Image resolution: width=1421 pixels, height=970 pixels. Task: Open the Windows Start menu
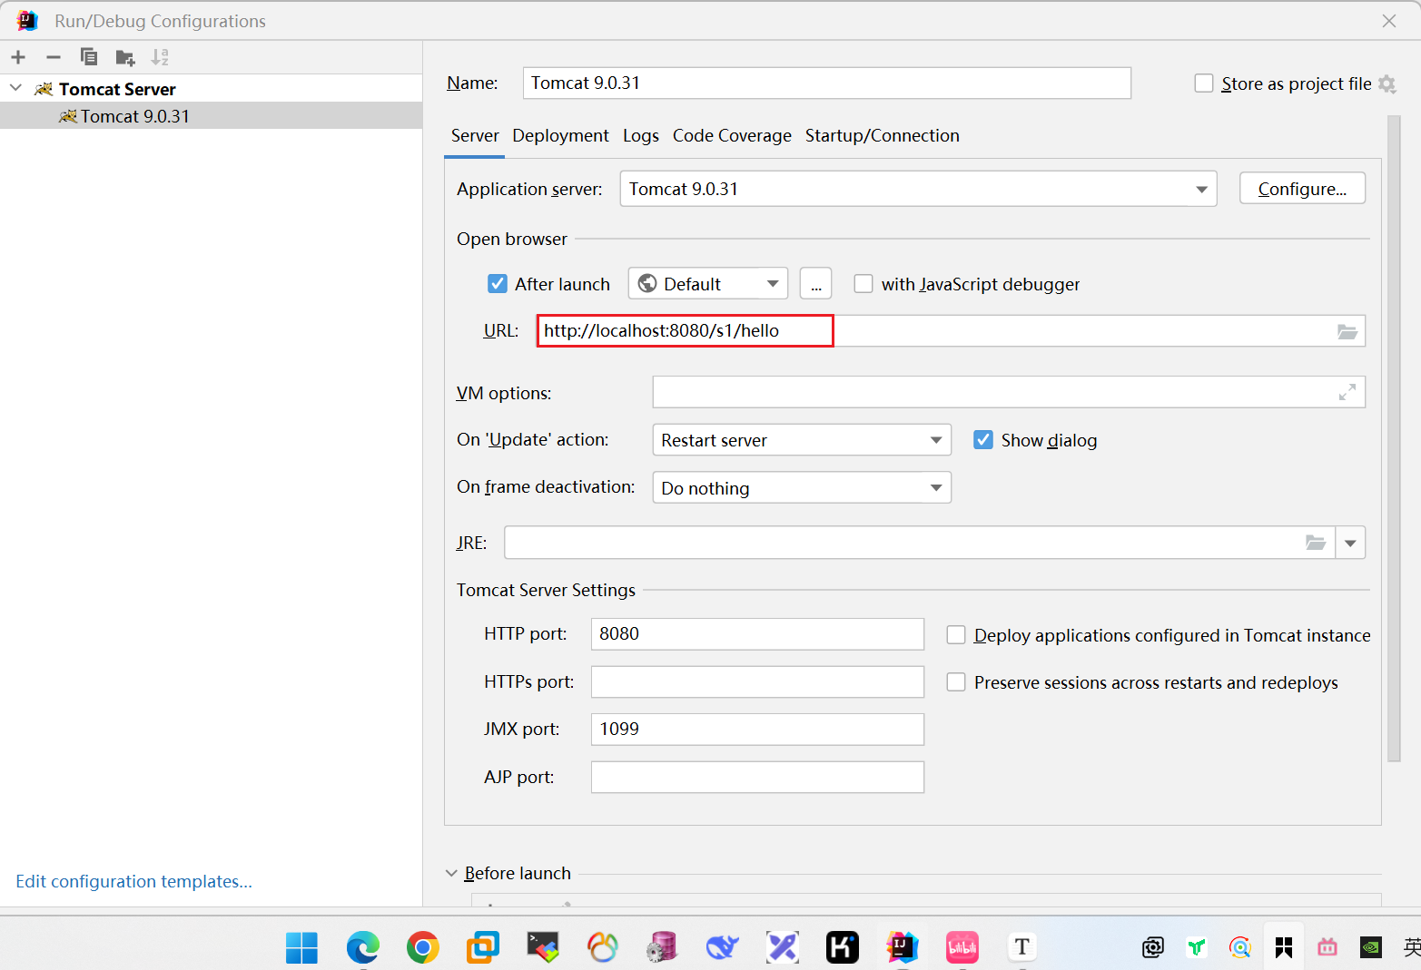tap(301, 947)
